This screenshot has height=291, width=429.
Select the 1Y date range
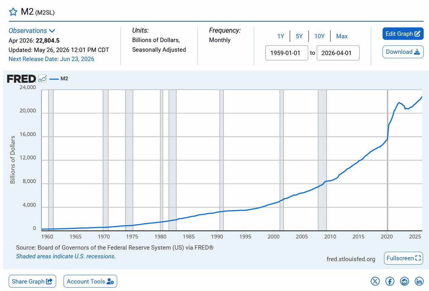click(281, 36)
